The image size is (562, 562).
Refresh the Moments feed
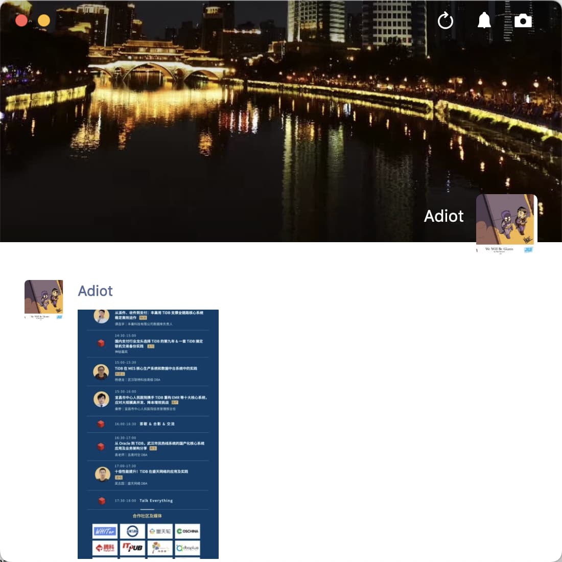[x=446, y=21]
